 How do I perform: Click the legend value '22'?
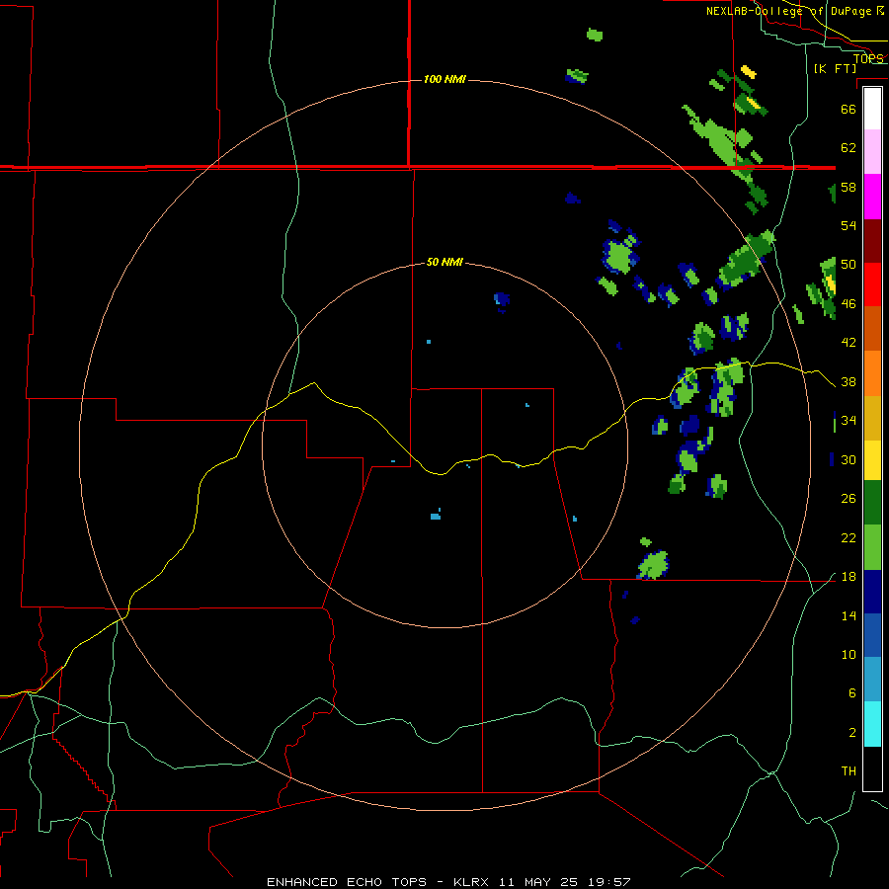click(849, 537)
